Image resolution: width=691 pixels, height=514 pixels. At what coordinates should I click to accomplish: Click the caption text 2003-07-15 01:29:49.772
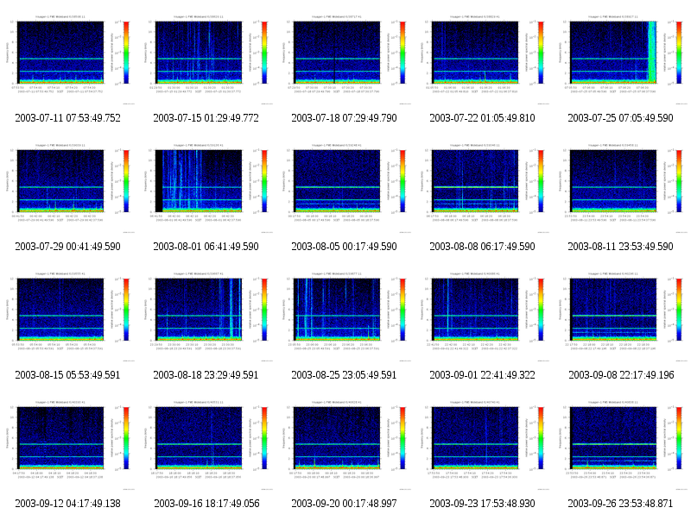click(206, 118)
